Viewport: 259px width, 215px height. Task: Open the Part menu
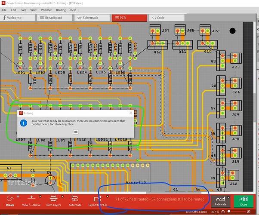pyautogui.click(x=23, y=10)
